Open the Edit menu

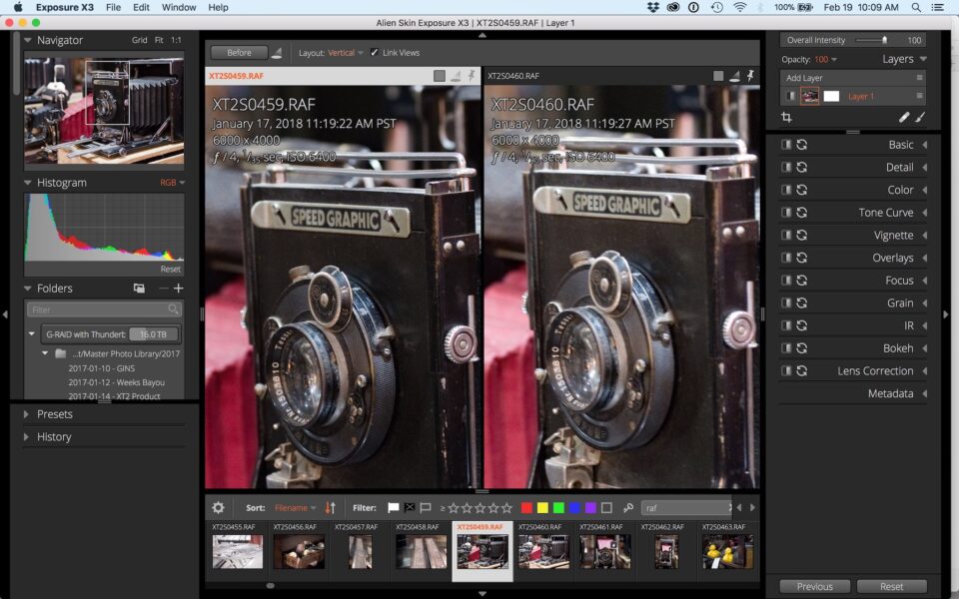point(141,7)
